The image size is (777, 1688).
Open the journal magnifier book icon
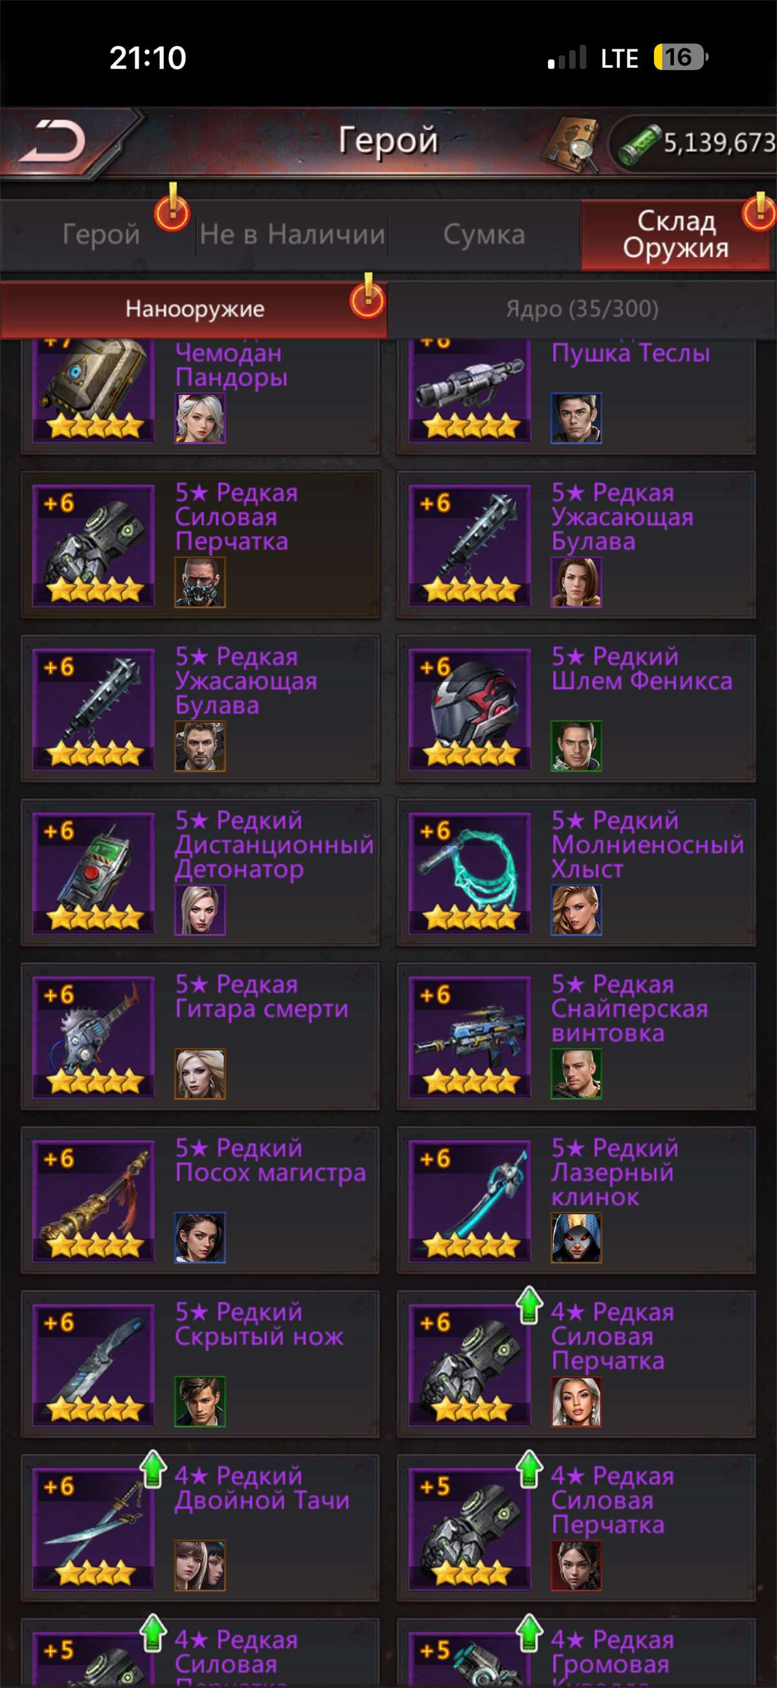[x=571, y=144]
